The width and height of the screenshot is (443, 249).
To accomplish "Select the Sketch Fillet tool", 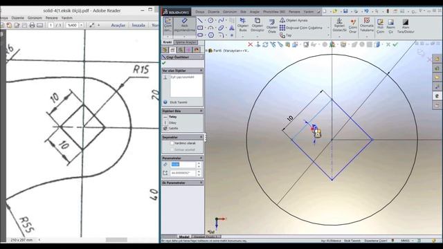I will [x=221, y=35].
